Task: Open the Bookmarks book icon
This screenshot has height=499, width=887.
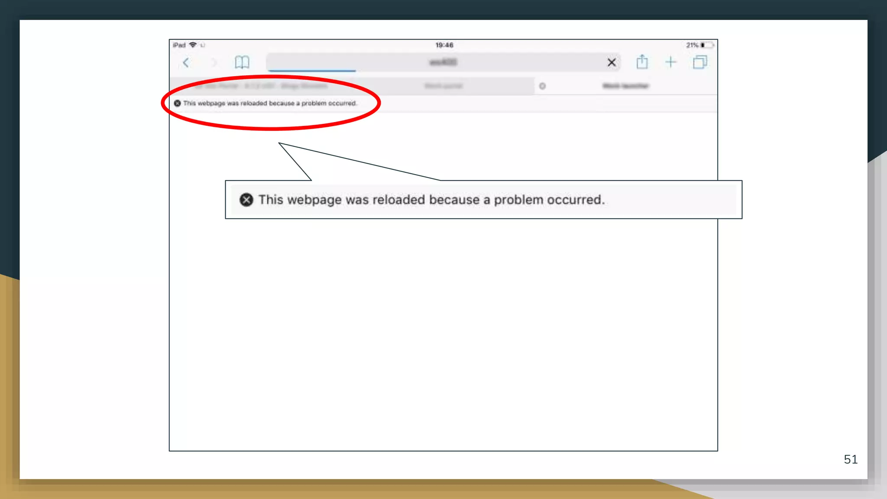Action: (242, 62)
